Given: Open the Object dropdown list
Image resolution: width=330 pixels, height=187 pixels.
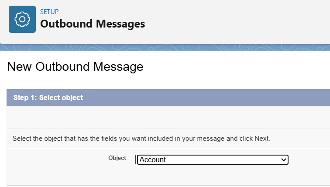Looking at the screenshot, I should (213, 160).
